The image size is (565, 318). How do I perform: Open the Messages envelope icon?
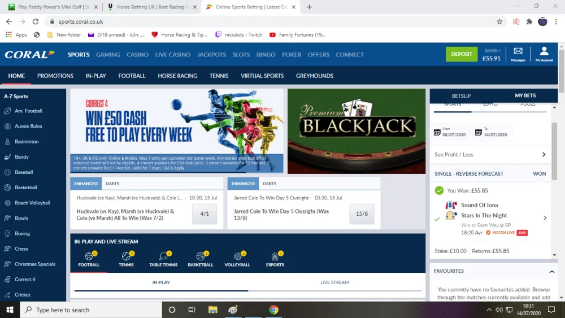[518, 51]
